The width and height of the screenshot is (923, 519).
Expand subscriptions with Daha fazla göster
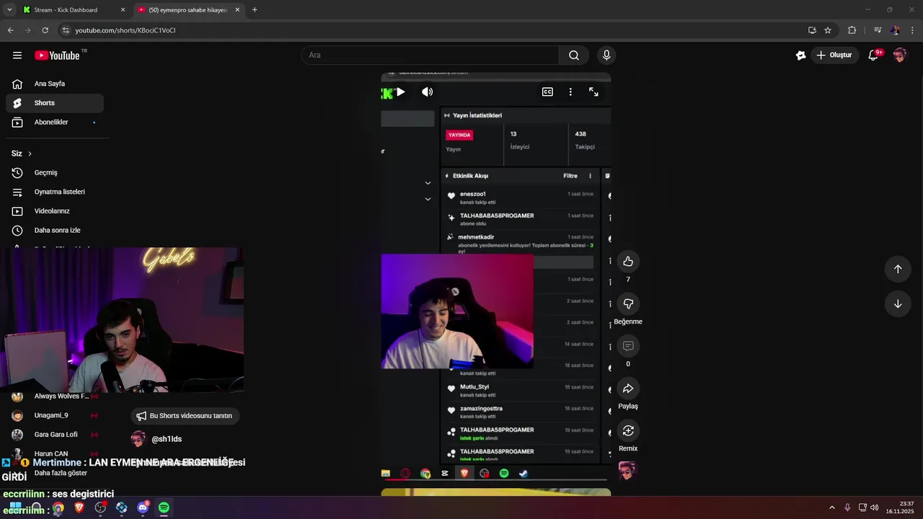click(61, 473)
